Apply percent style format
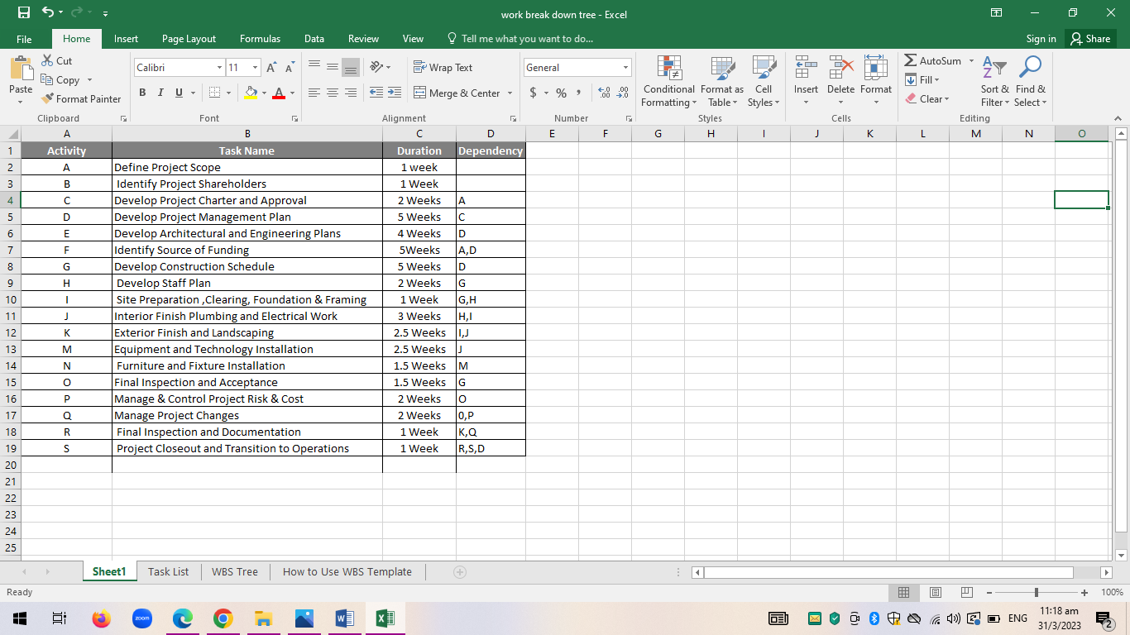 tap(561, 93)
